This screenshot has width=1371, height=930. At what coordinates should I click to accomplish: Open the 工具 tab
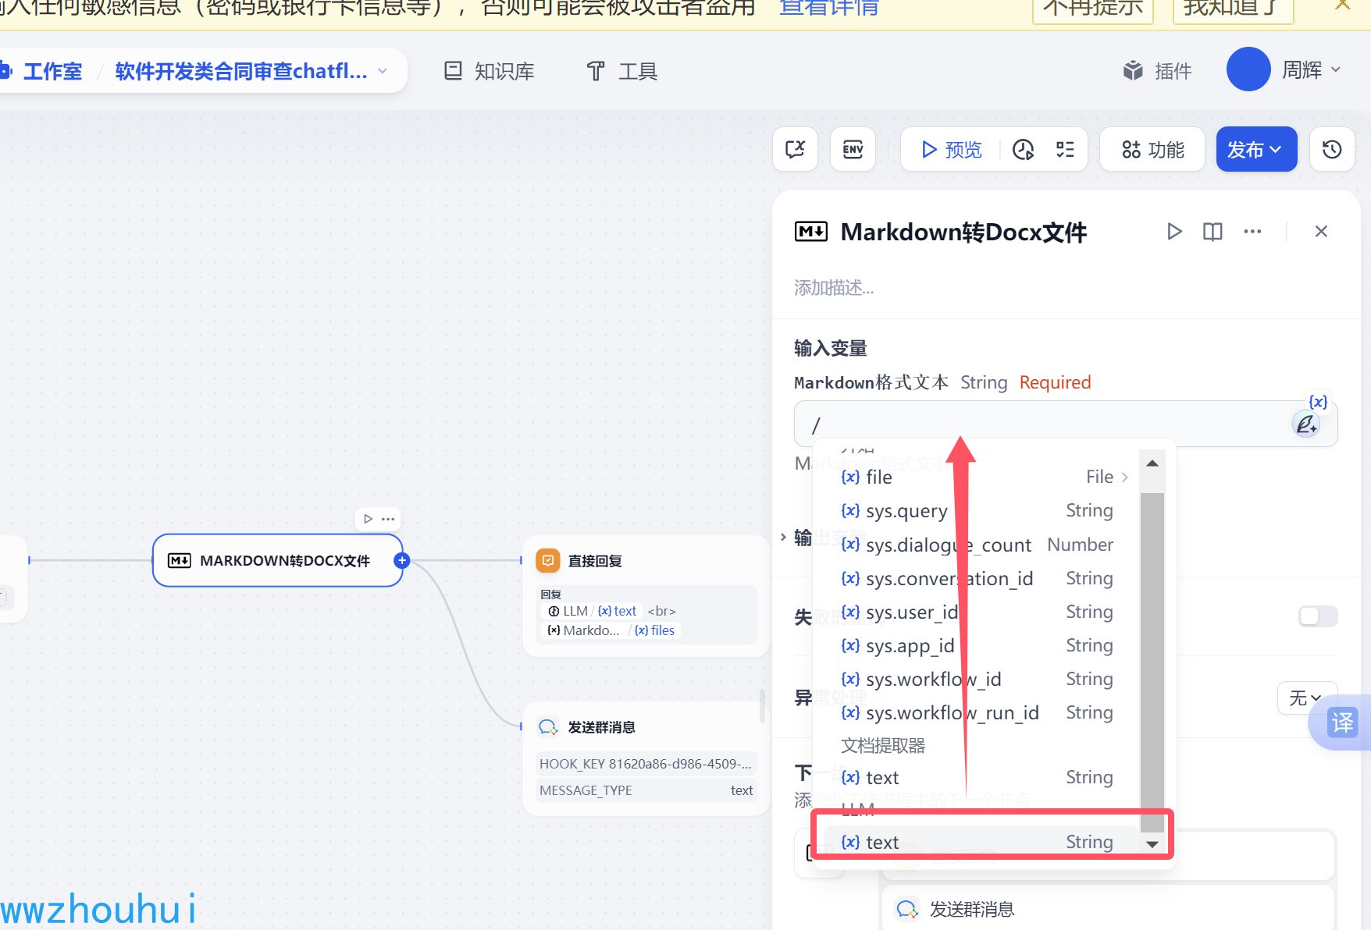622,72
